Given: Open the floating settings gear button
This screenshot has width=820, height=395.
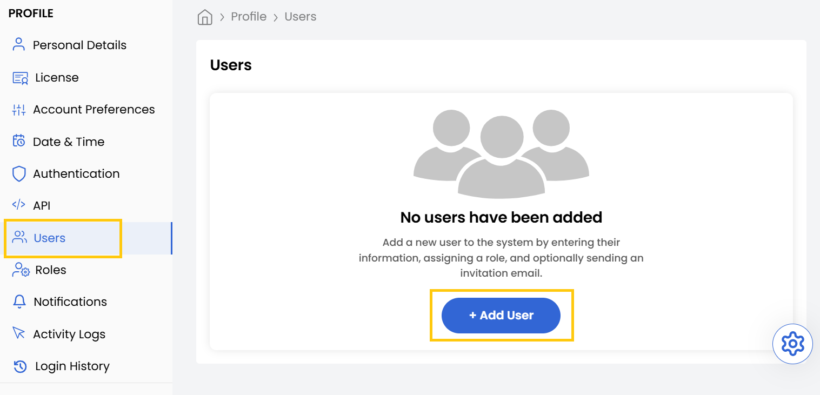Looking at the screenshot, I should (x=792, y=344).
